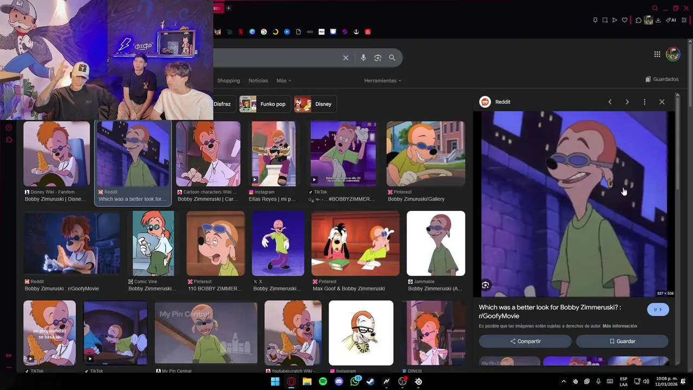The height and width of the screenshot is (390, 693).
Task: Open the Más información link
Action: tap(619, 326)
